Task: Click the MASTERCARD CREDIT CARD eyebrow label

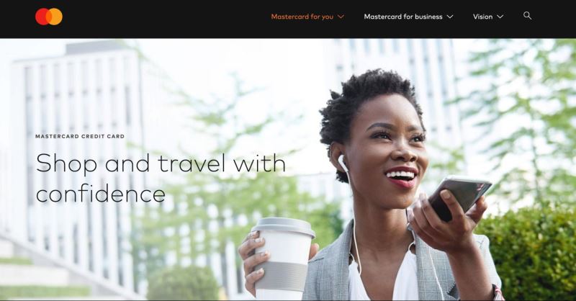Action: tap(80, 136)
